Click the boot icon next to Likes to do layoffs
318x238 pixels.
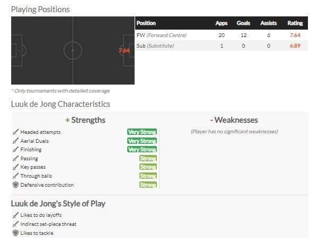click(15, 215)
